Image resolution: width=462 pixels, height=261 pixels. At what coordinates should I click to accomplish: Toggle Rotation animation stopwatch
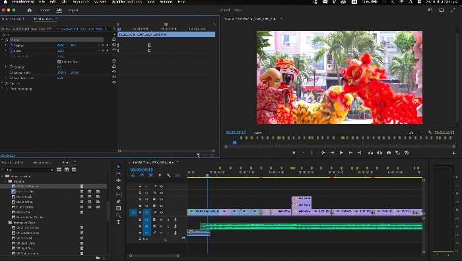coord(11,67)
